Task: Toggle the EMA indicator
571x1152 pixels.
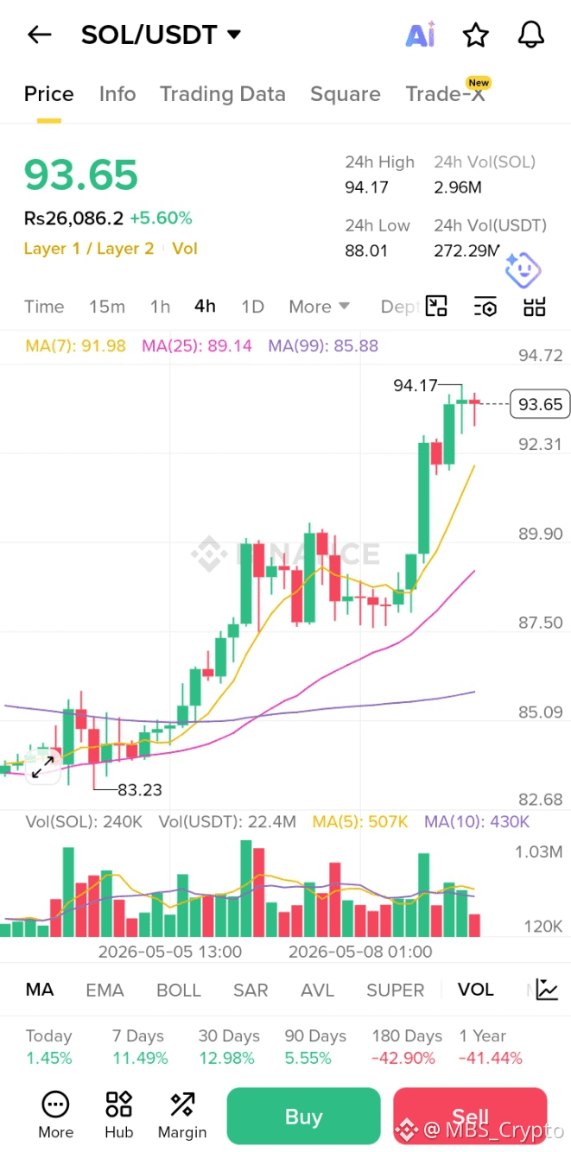Action: pos(105,990)
